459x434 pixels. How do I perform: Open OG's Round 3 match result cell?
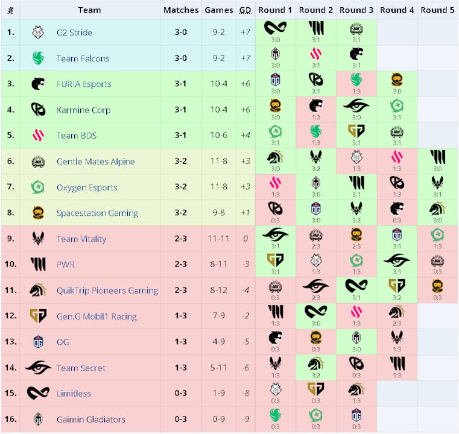(356, 342)
